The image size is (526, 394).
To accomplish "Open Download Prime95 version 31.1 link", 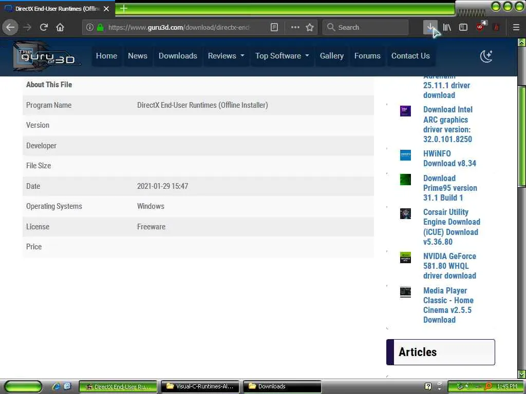I will coord(450,188).
